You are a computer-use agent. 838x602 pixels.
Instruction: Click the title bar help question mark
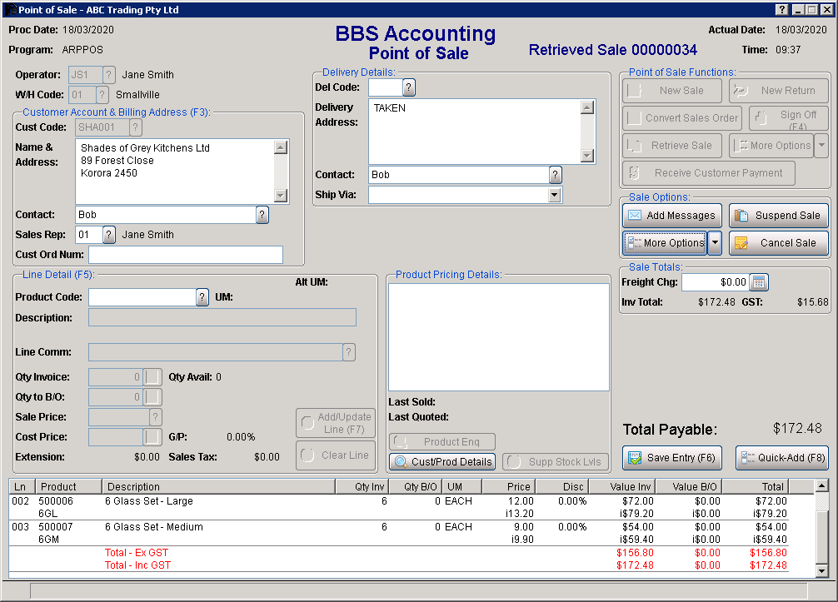coord(782,10)
